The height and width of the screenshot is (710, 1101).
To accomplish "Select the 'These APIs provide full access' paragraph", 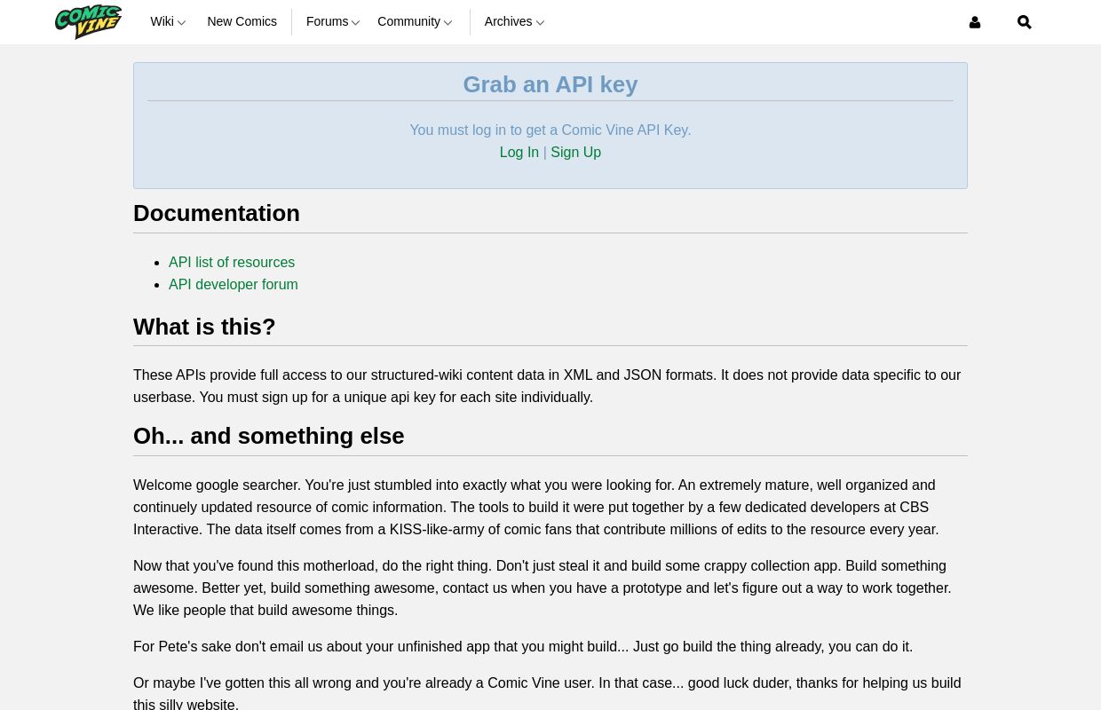I will pos(550,386).
